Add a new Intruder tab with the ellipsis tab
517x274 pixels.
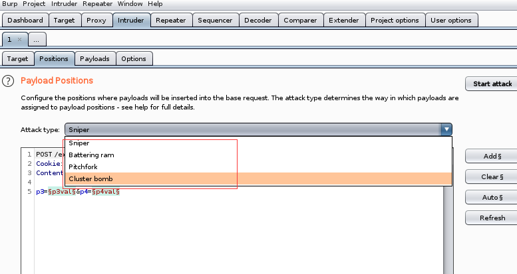37,40
